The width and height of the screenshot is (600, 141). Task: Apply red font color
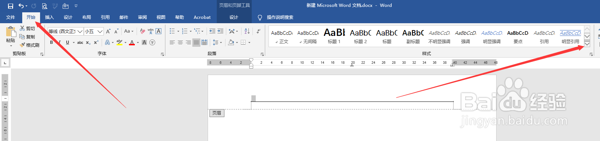(x=132, y=42)
